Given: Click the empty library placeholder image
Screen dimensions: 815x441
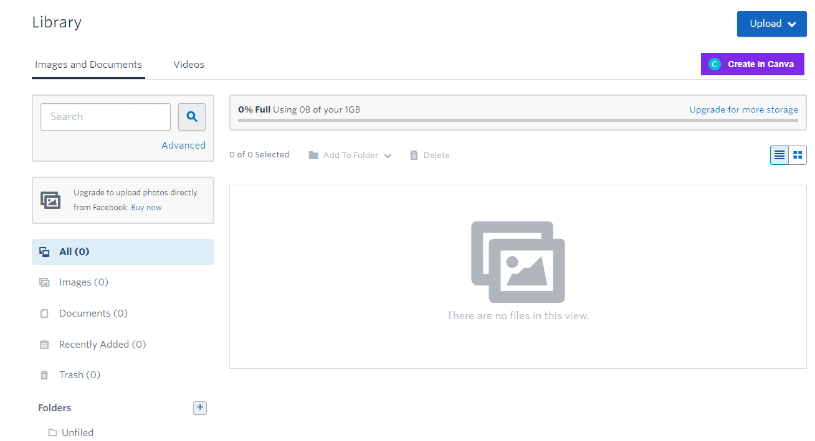Looking at the screenshot, I should 518,262.
